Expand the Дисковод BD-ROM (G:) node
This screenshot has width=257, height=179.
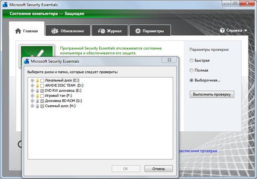tap(32, 101)
